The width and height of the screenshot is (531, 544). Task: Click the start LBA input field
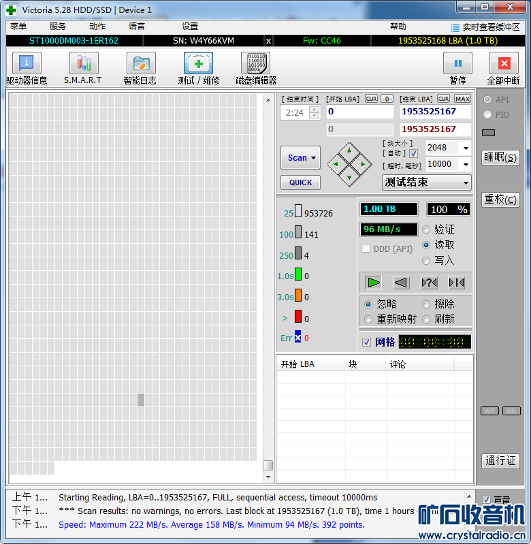[360, 112]
